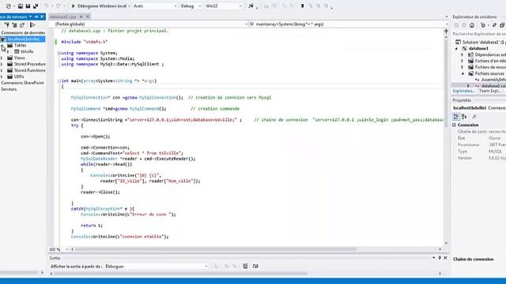Select the 'Connexions de données' node

coord(23,32)
